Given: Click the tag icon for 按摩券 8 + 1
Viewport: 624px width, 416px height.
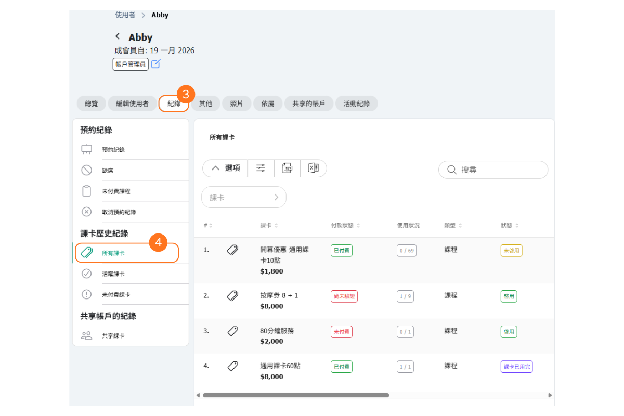Looking at the screenshot, I should tap(232, 295).
